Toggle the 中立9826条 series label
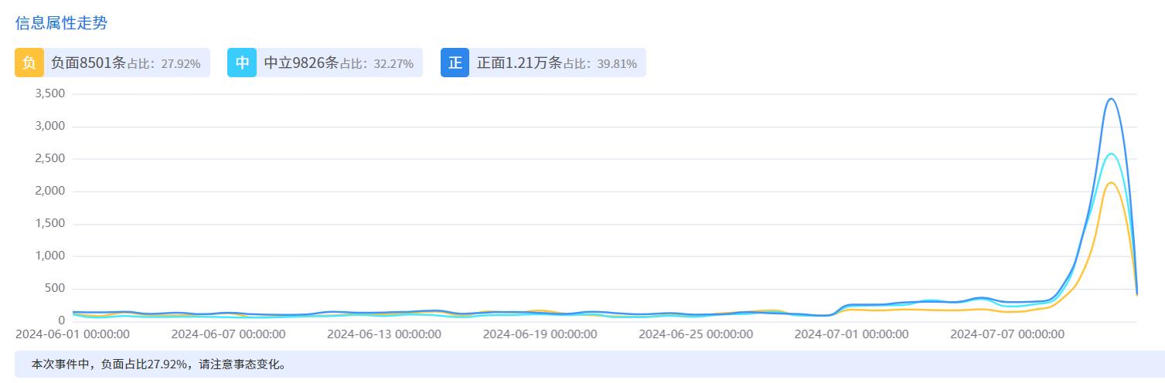This screenshot has width=1165, height=383. pos(301,63)
